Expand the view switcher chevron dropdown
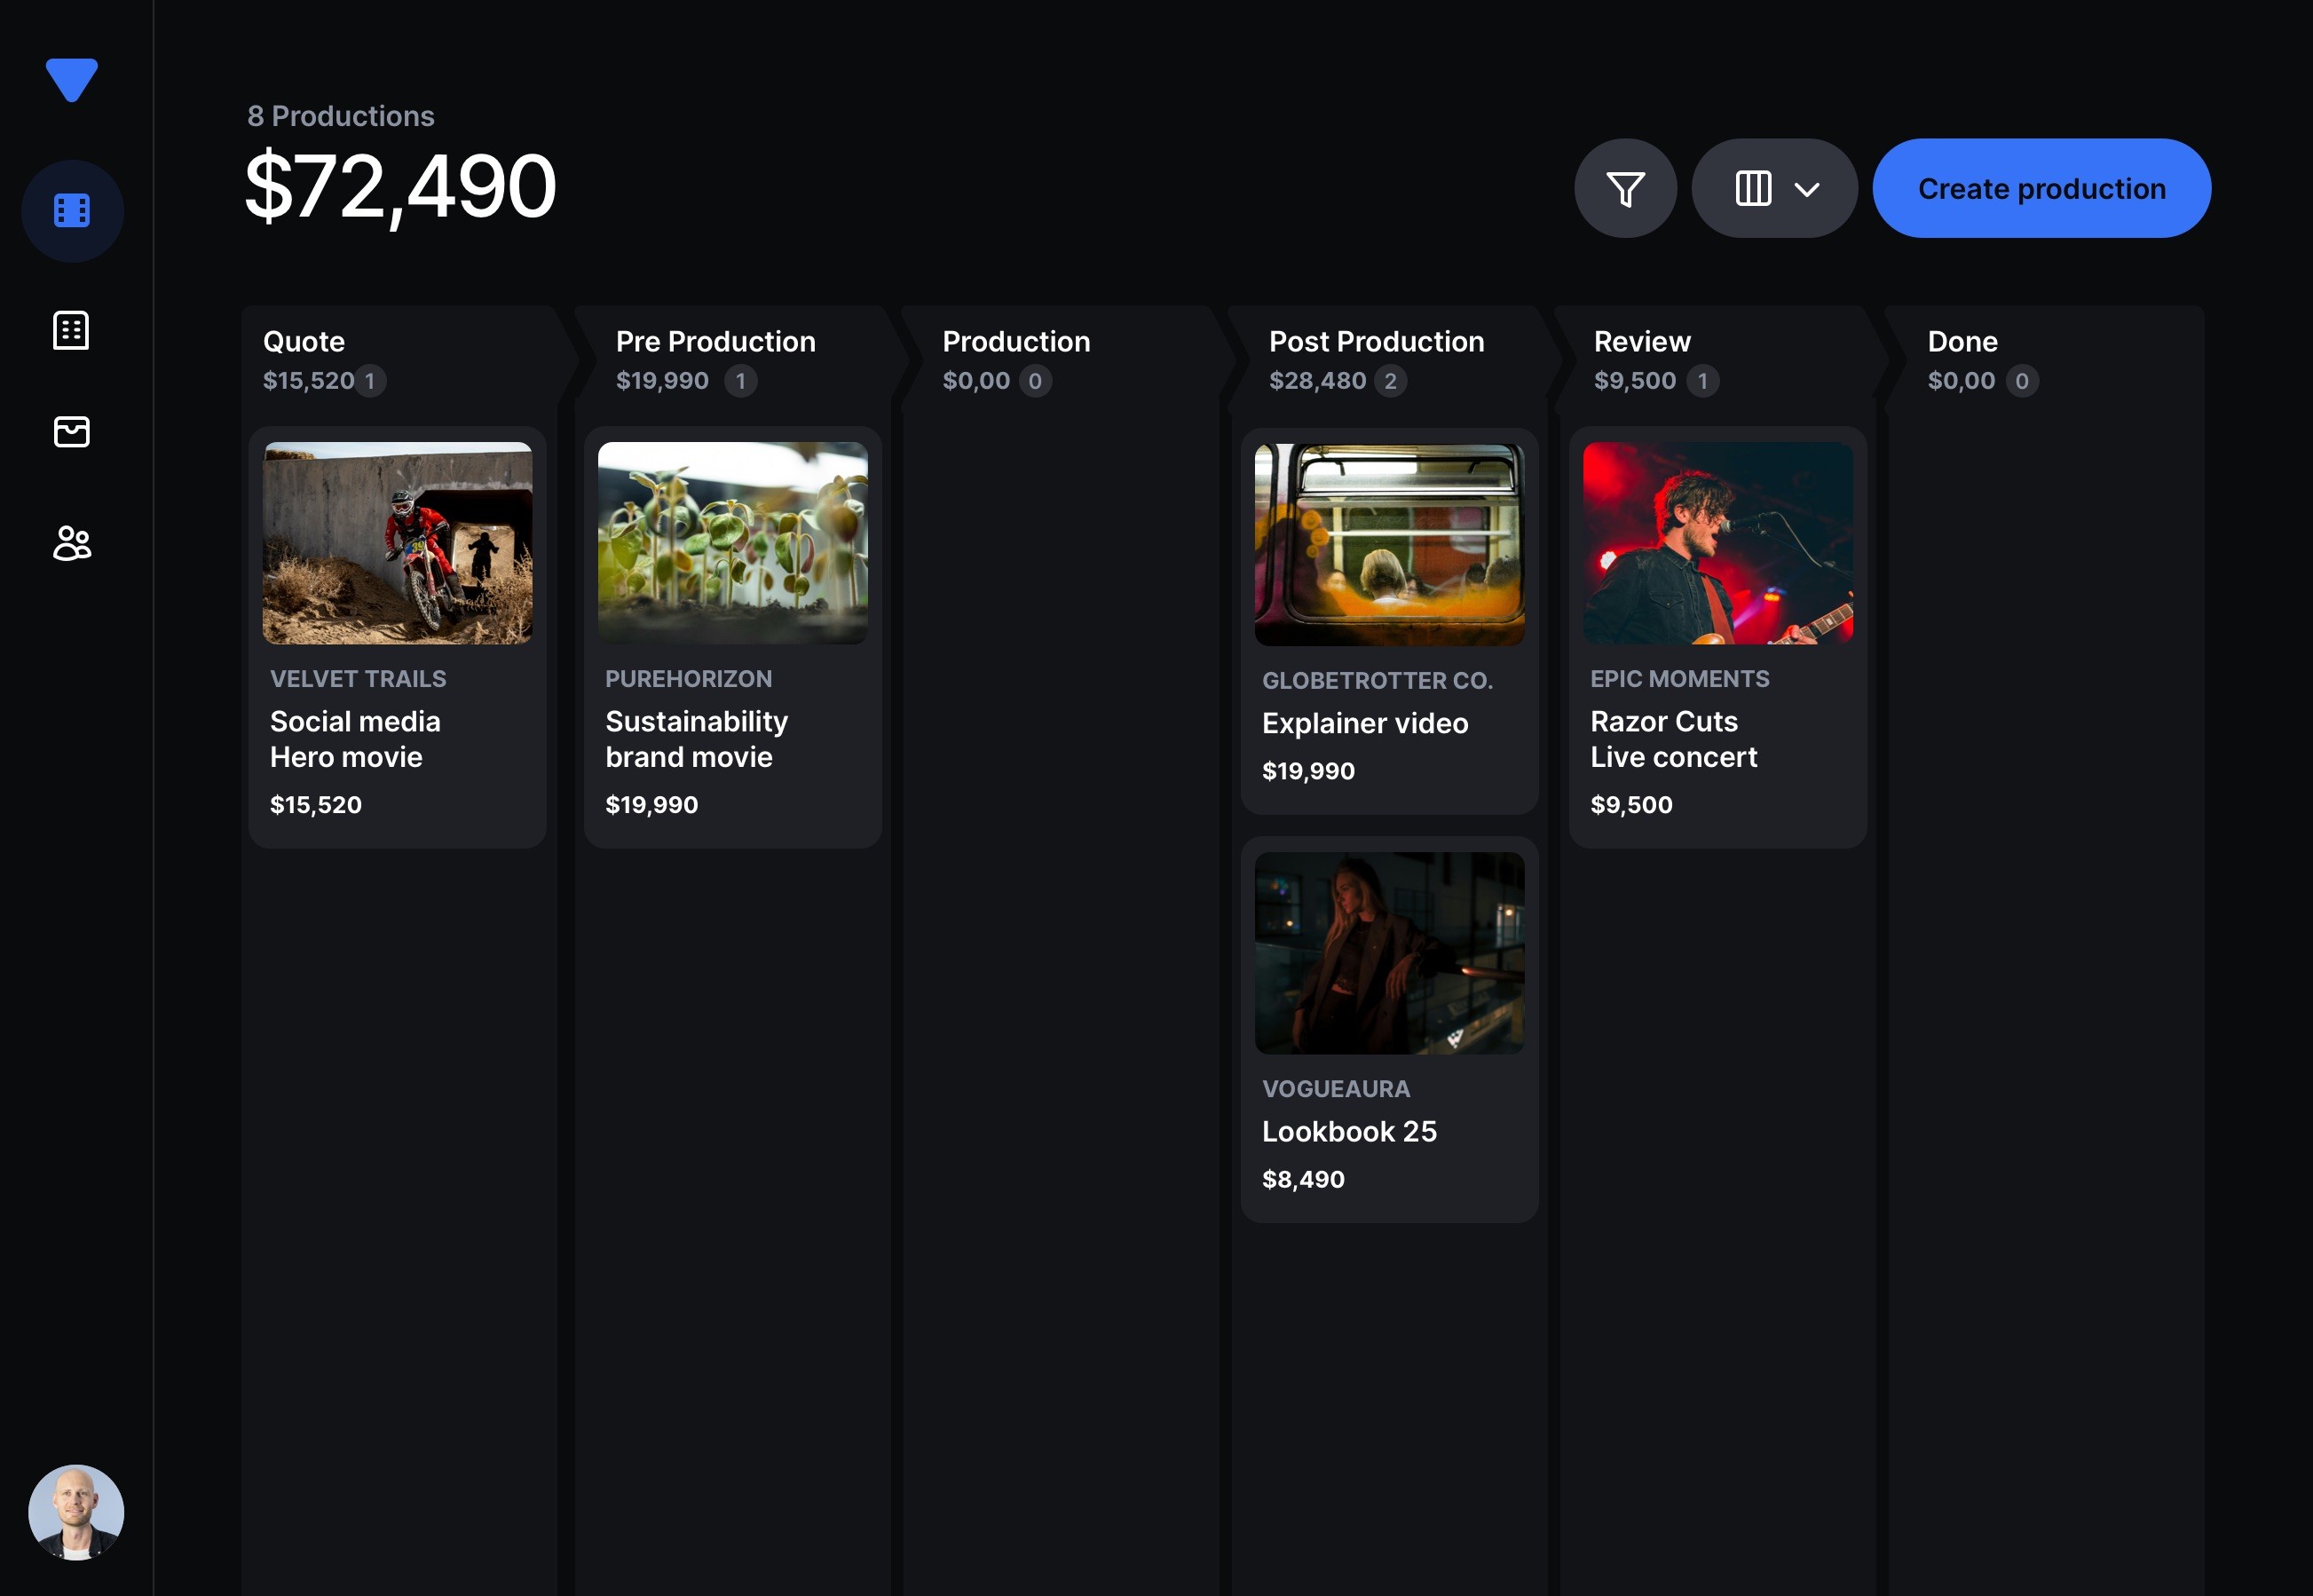The height and width of the screenshot is (1596, 2313). coord(1807,189)
